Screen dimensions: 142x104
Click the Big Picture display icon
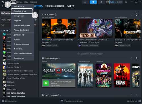tap(126, 2)
